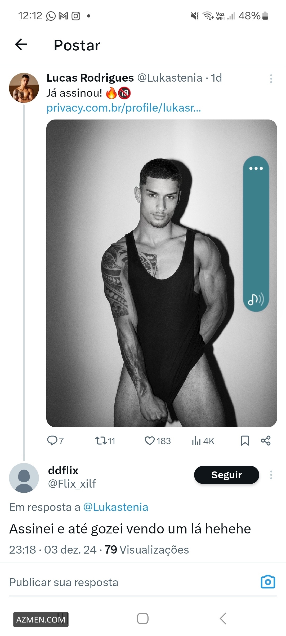Open more options for Lucas Rodrigues post

pos(271,79)
